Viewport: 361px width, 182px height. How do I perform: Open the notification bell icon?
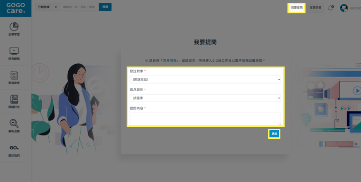[331, 8]
